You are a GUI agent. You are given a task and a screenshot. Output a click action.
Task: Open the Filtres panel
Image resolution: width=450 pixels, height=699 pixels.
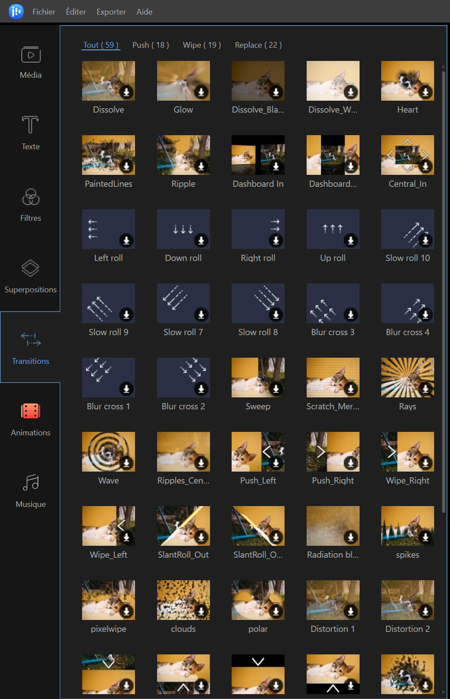pos(30,205)
